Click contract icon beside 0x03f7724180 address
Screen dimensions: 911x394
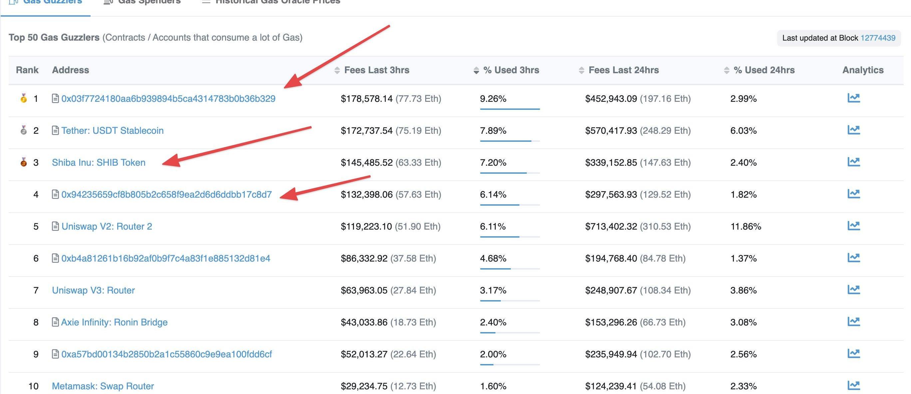coord(55,98)
